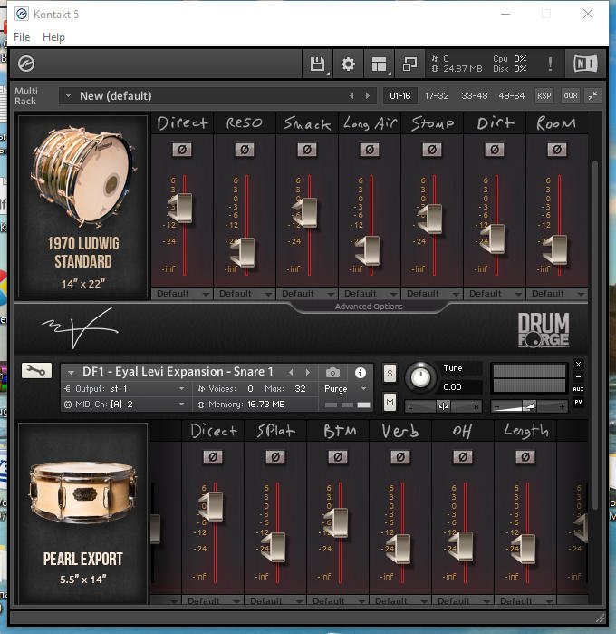Solo the Snare 1 instrument
This screenshot has height=634, width=616.
click(x=390, y=373)
